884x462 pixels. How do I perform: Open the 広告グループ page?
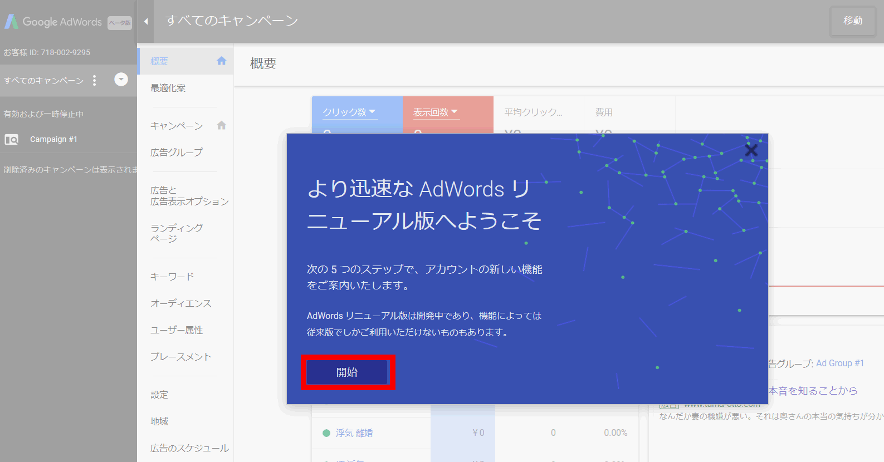pyautogui.click(x=177, y=152)
